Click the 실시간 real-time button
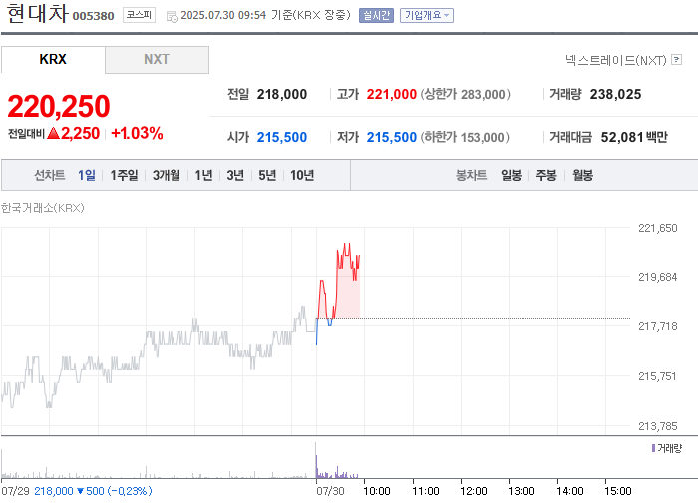Screen dimensions: 698x504 pos(376,15)
